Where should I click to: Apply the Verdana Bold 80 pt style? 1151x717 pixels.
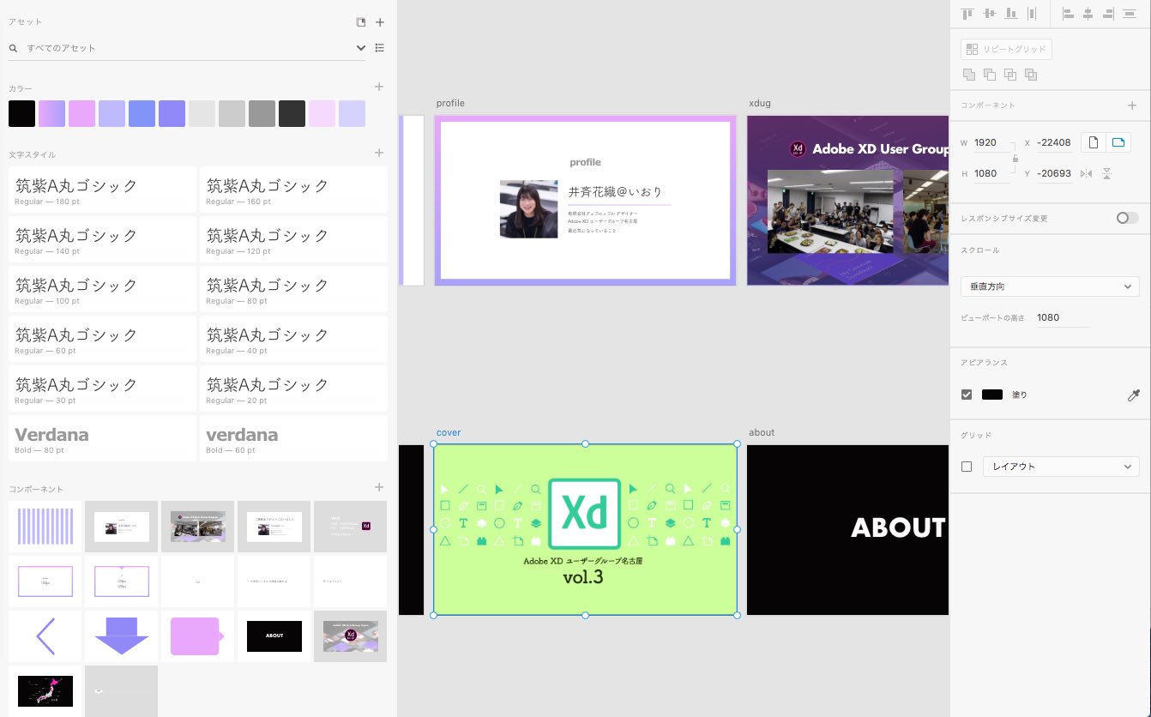102,439
